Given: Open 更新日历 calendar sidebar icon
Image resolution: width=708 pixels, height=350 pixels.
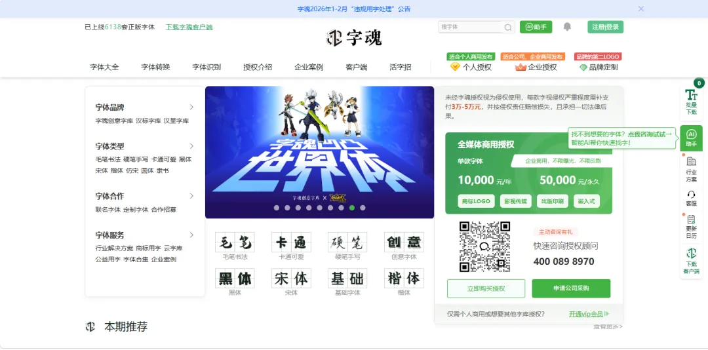Looking at the screenshot, I should click(x=691, y=227).
